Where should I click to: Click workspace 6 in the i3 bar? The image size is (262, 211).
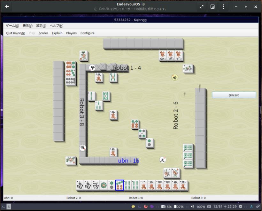tap(9, 207)
